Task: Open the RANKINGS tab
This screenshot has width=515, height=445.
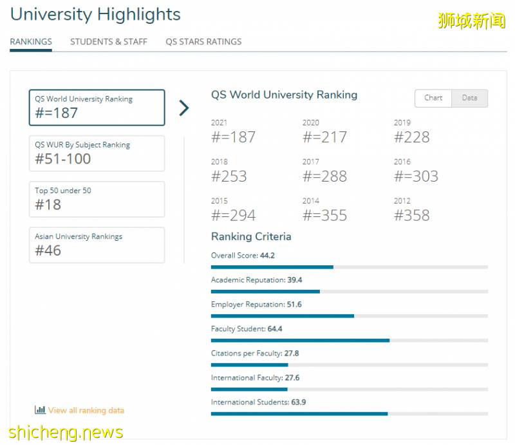Action: [31, 42]
